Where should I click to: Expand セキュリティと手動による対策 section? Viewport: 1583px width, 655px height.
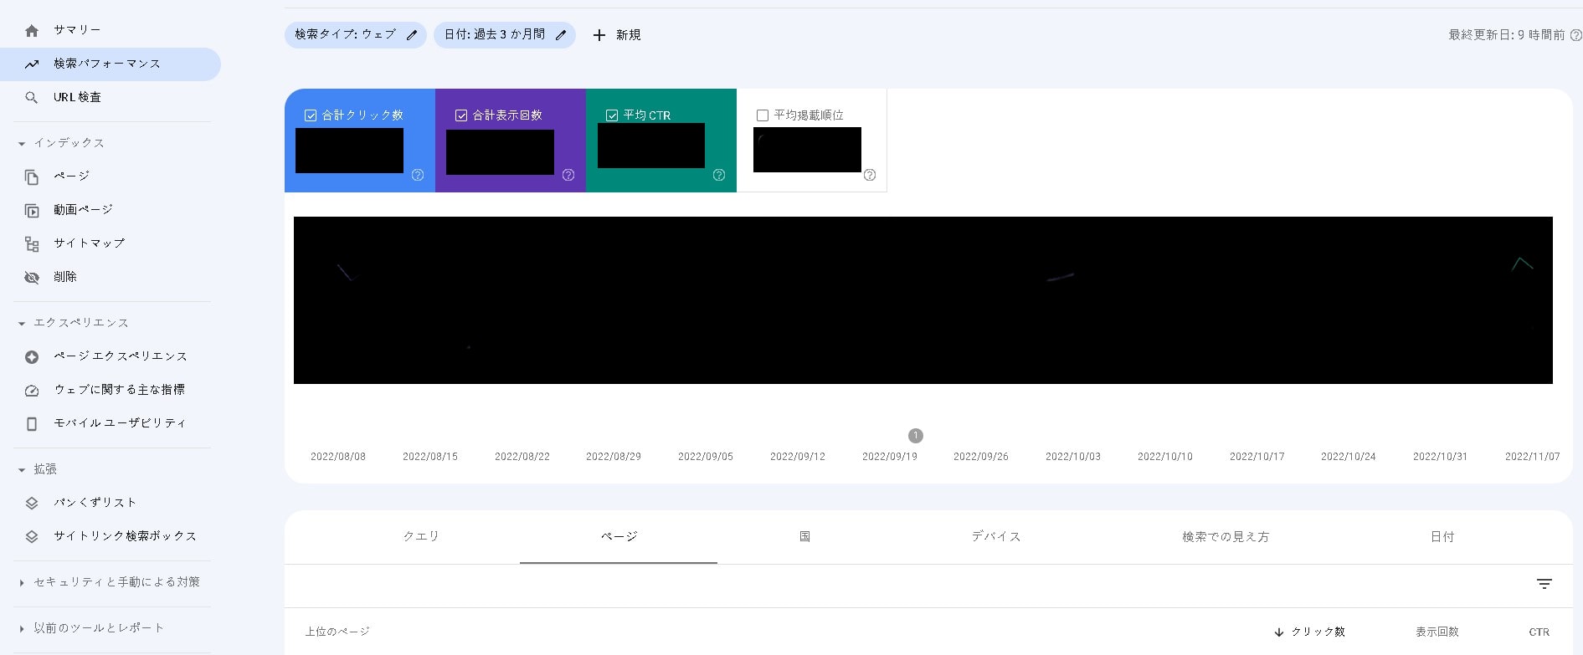tap(22, 583)
